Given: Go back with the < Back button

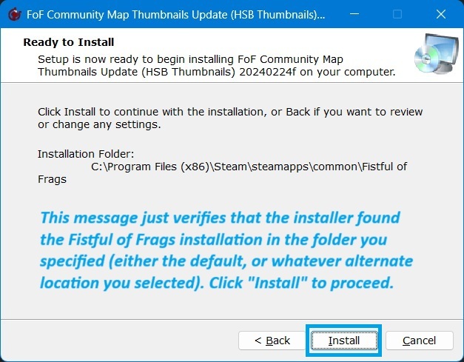Looking at the screenshot, I should tap(272, 341).
